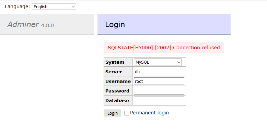The image size is (267, 138).
Task: Select the Connection refused error message
Action: click(x=164, y=48)
